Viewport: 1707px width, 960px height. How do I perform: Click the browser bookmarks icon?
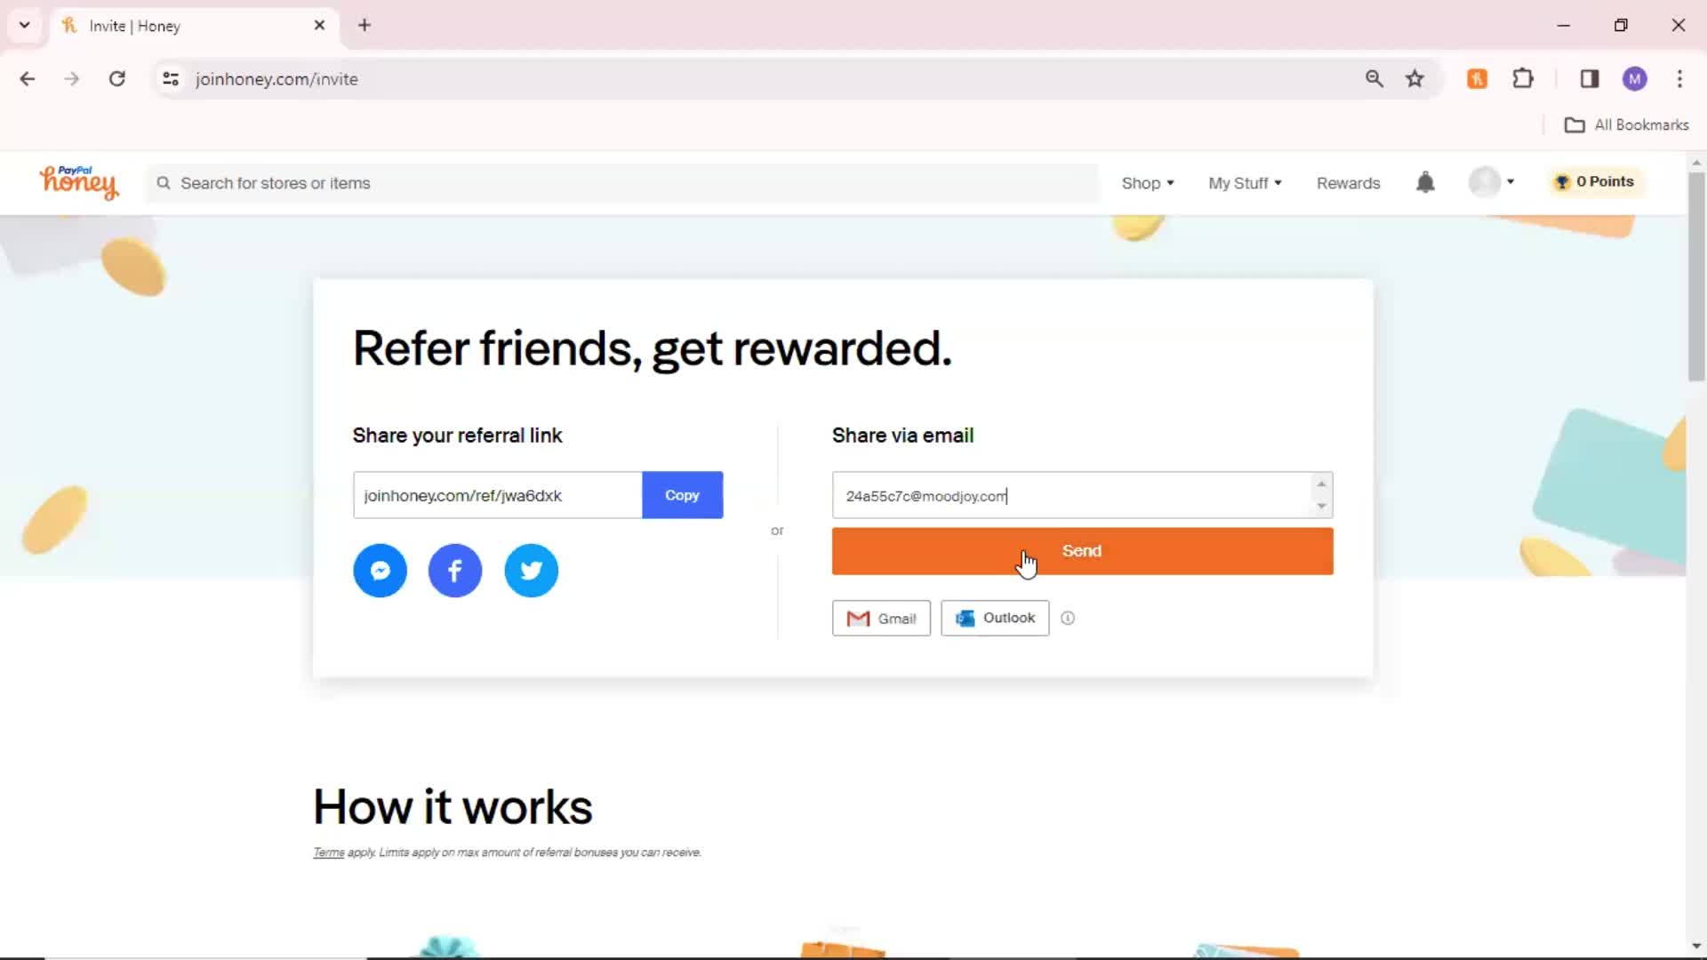click(1415, 78)
